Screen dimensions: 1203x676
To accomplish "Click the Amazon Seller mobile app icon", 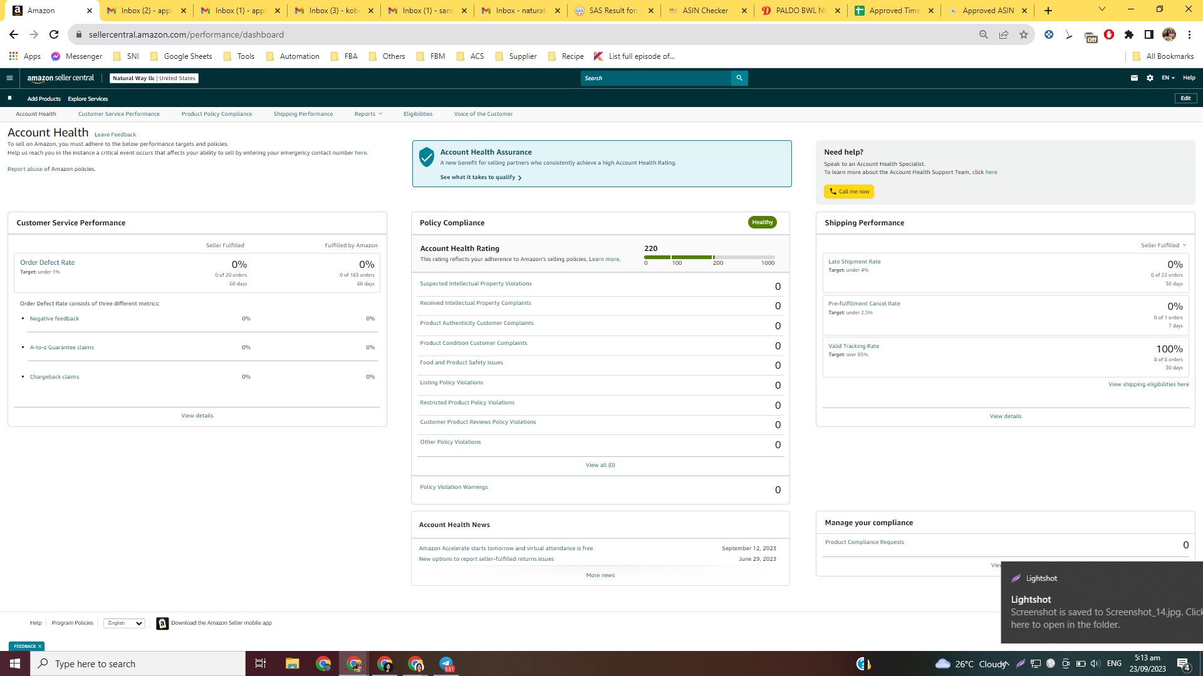I will click(162, 623).
